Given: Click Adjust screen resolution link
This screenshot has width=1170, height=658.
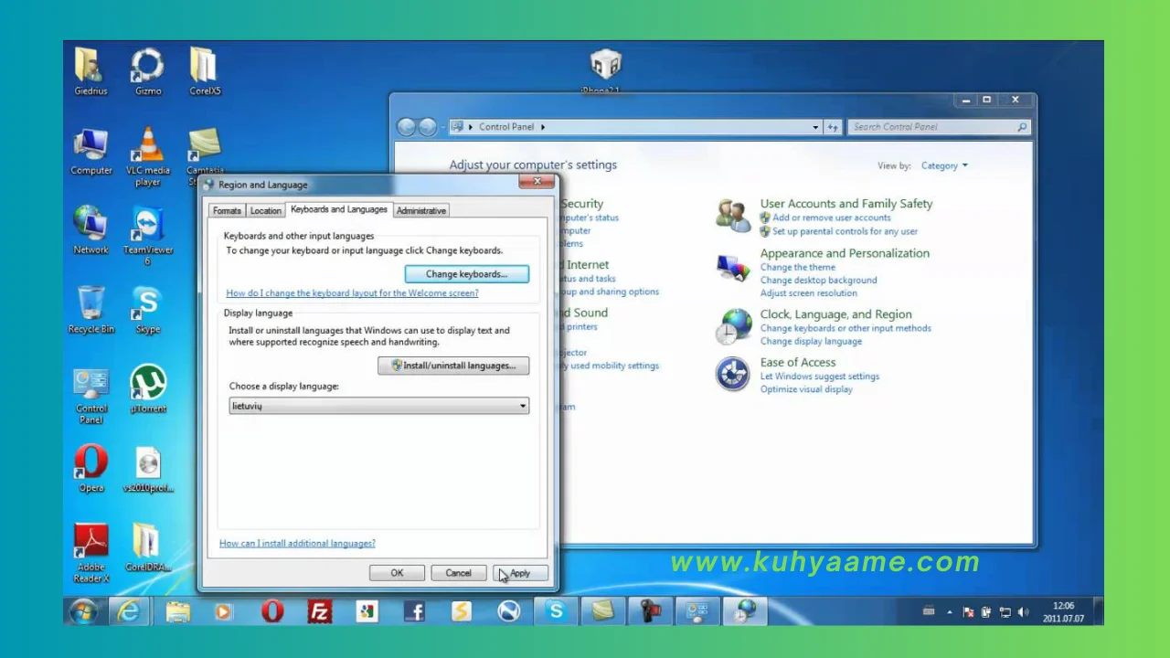Looking at the screenshot, I should tap(809, 293).
